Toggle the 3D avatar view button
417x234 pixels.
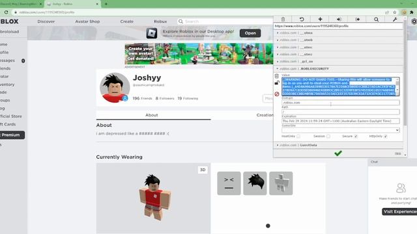click(x=203, y=170)
